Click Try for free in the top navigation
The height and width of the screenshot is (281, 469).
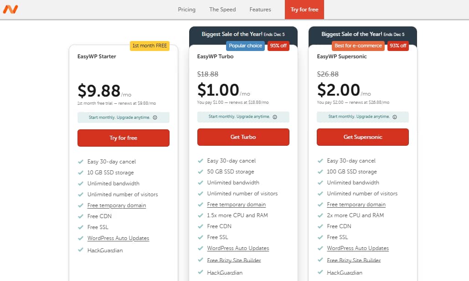304,9
